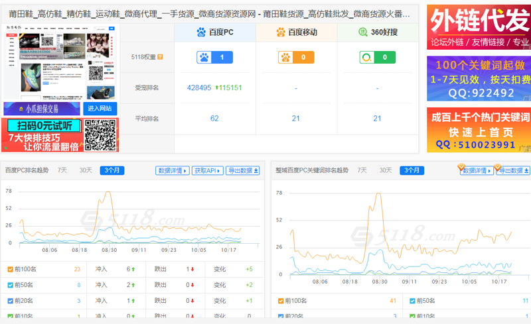Screen dimensions: 531x324
Task: Click the Baidu Mobile weight badge showing 0
Action: click(296, 58)
